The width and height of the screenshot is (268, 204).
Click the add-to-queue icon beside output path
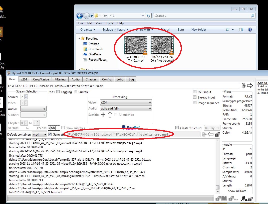click(217, 135)
